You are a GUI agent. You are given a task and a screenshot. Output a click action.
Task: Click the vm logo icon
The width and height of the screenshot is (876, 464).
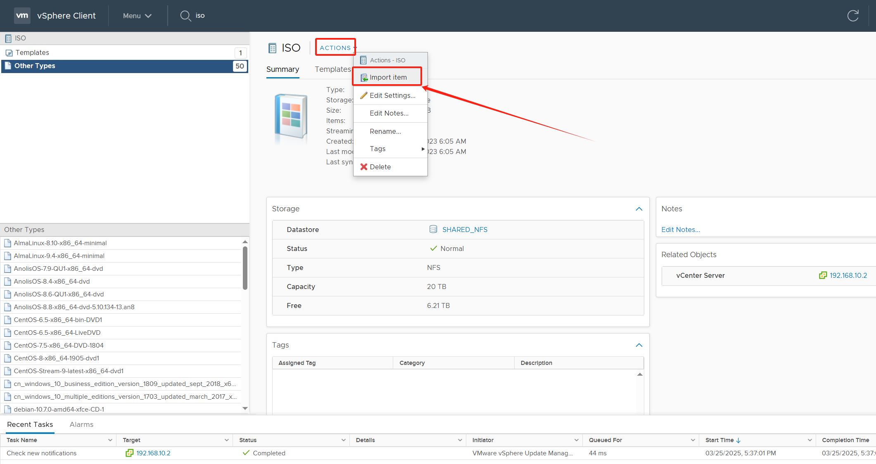point(22,16)
